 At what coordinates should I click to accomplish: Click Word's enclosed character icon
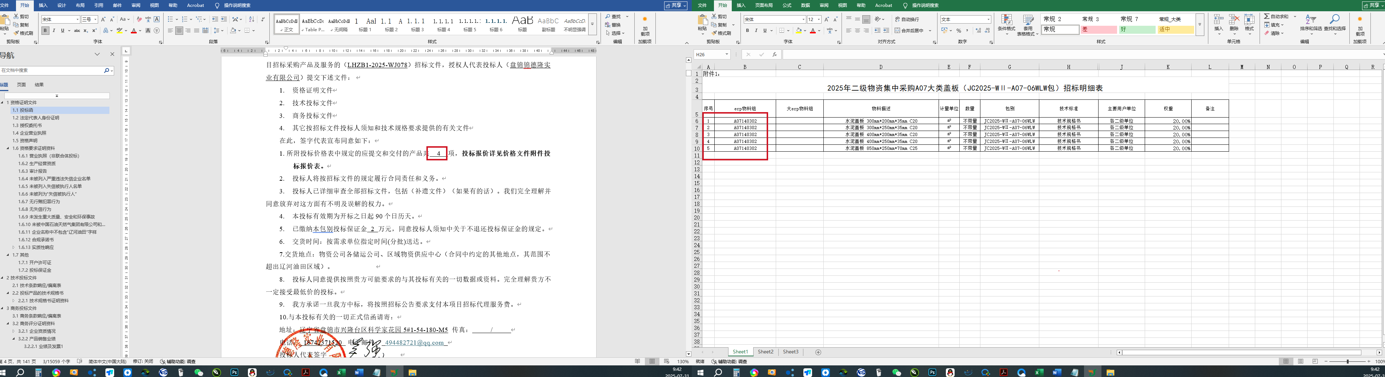(x=156, y=30)
